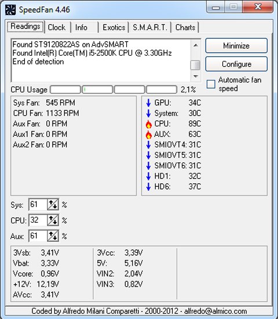Click the Aux speed up/down spinner
This screenshot has height=319, width=278.
pos(53,236)
